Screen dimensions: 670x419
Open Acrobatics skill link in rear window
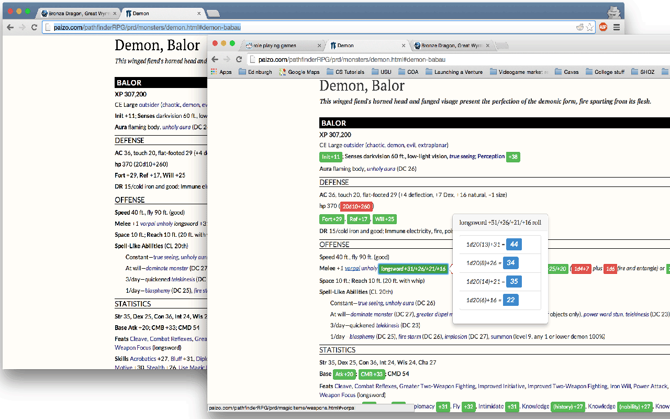(143, 359)
